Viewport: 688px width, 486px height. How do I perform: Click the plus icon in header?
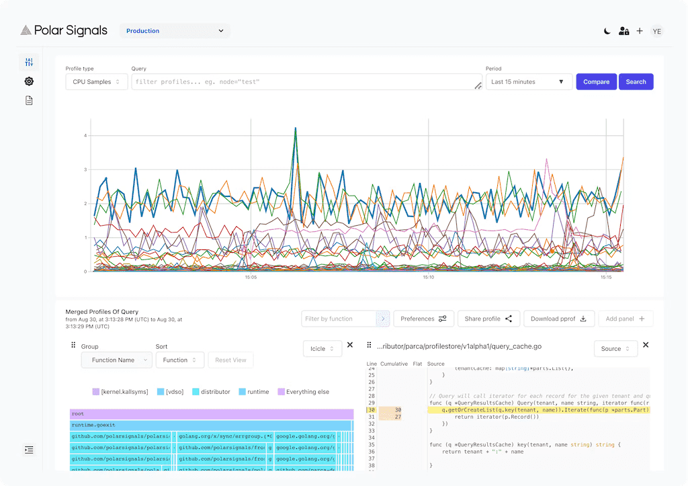click(x=640, y=31)
